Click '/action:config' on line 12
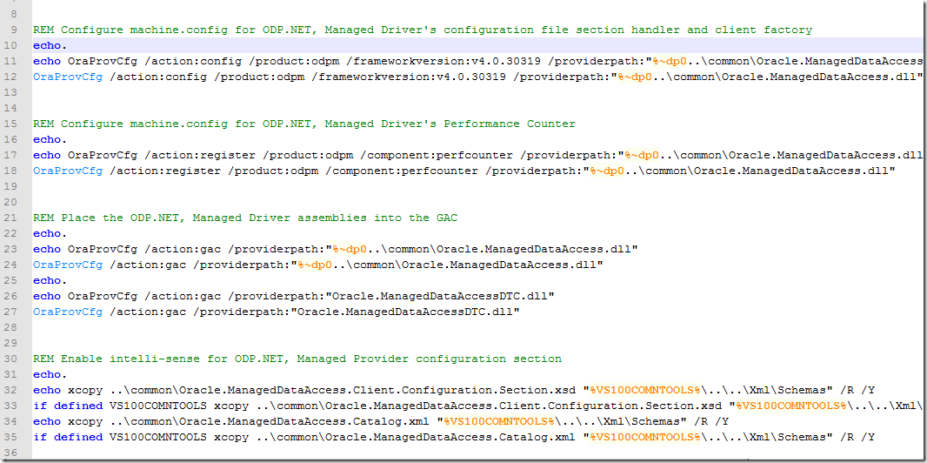This screenshot has width=927, height=463. click(x=158, y=77)
